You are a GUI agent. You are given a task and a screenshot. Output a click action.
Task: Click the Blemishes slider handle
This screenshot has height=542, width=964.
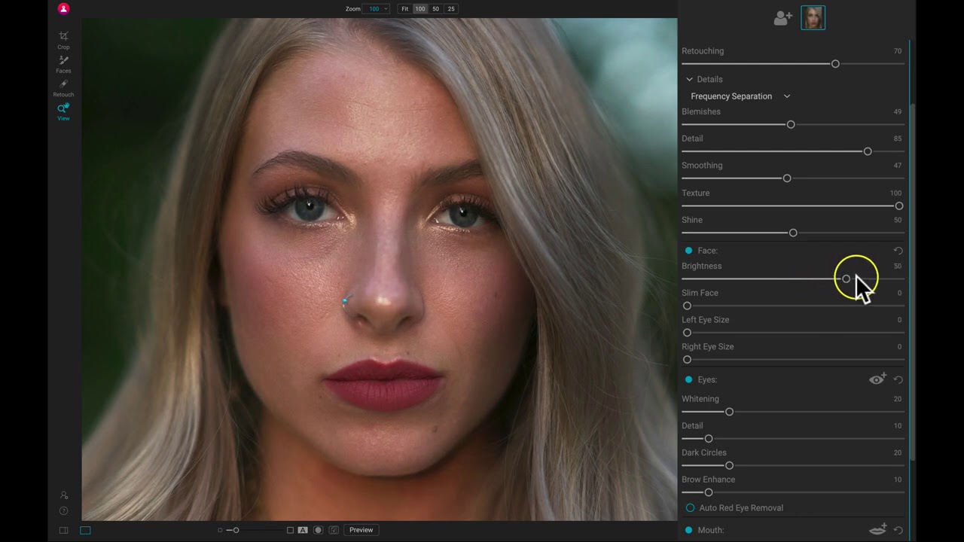pos(791,124)
